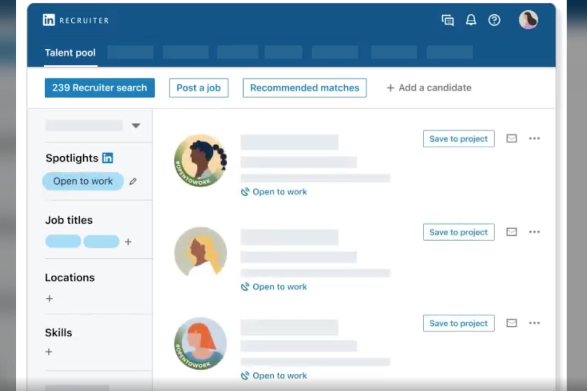Viewport: 587px width, 391px height.
Task: Select the second job title filter chip
Action: point(101,241)
